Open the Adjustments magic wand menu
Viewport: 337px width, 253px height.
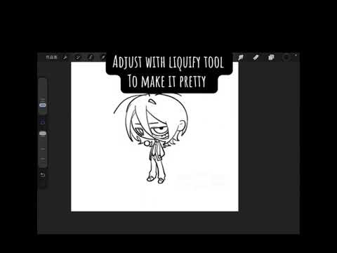tap(77, 58)
